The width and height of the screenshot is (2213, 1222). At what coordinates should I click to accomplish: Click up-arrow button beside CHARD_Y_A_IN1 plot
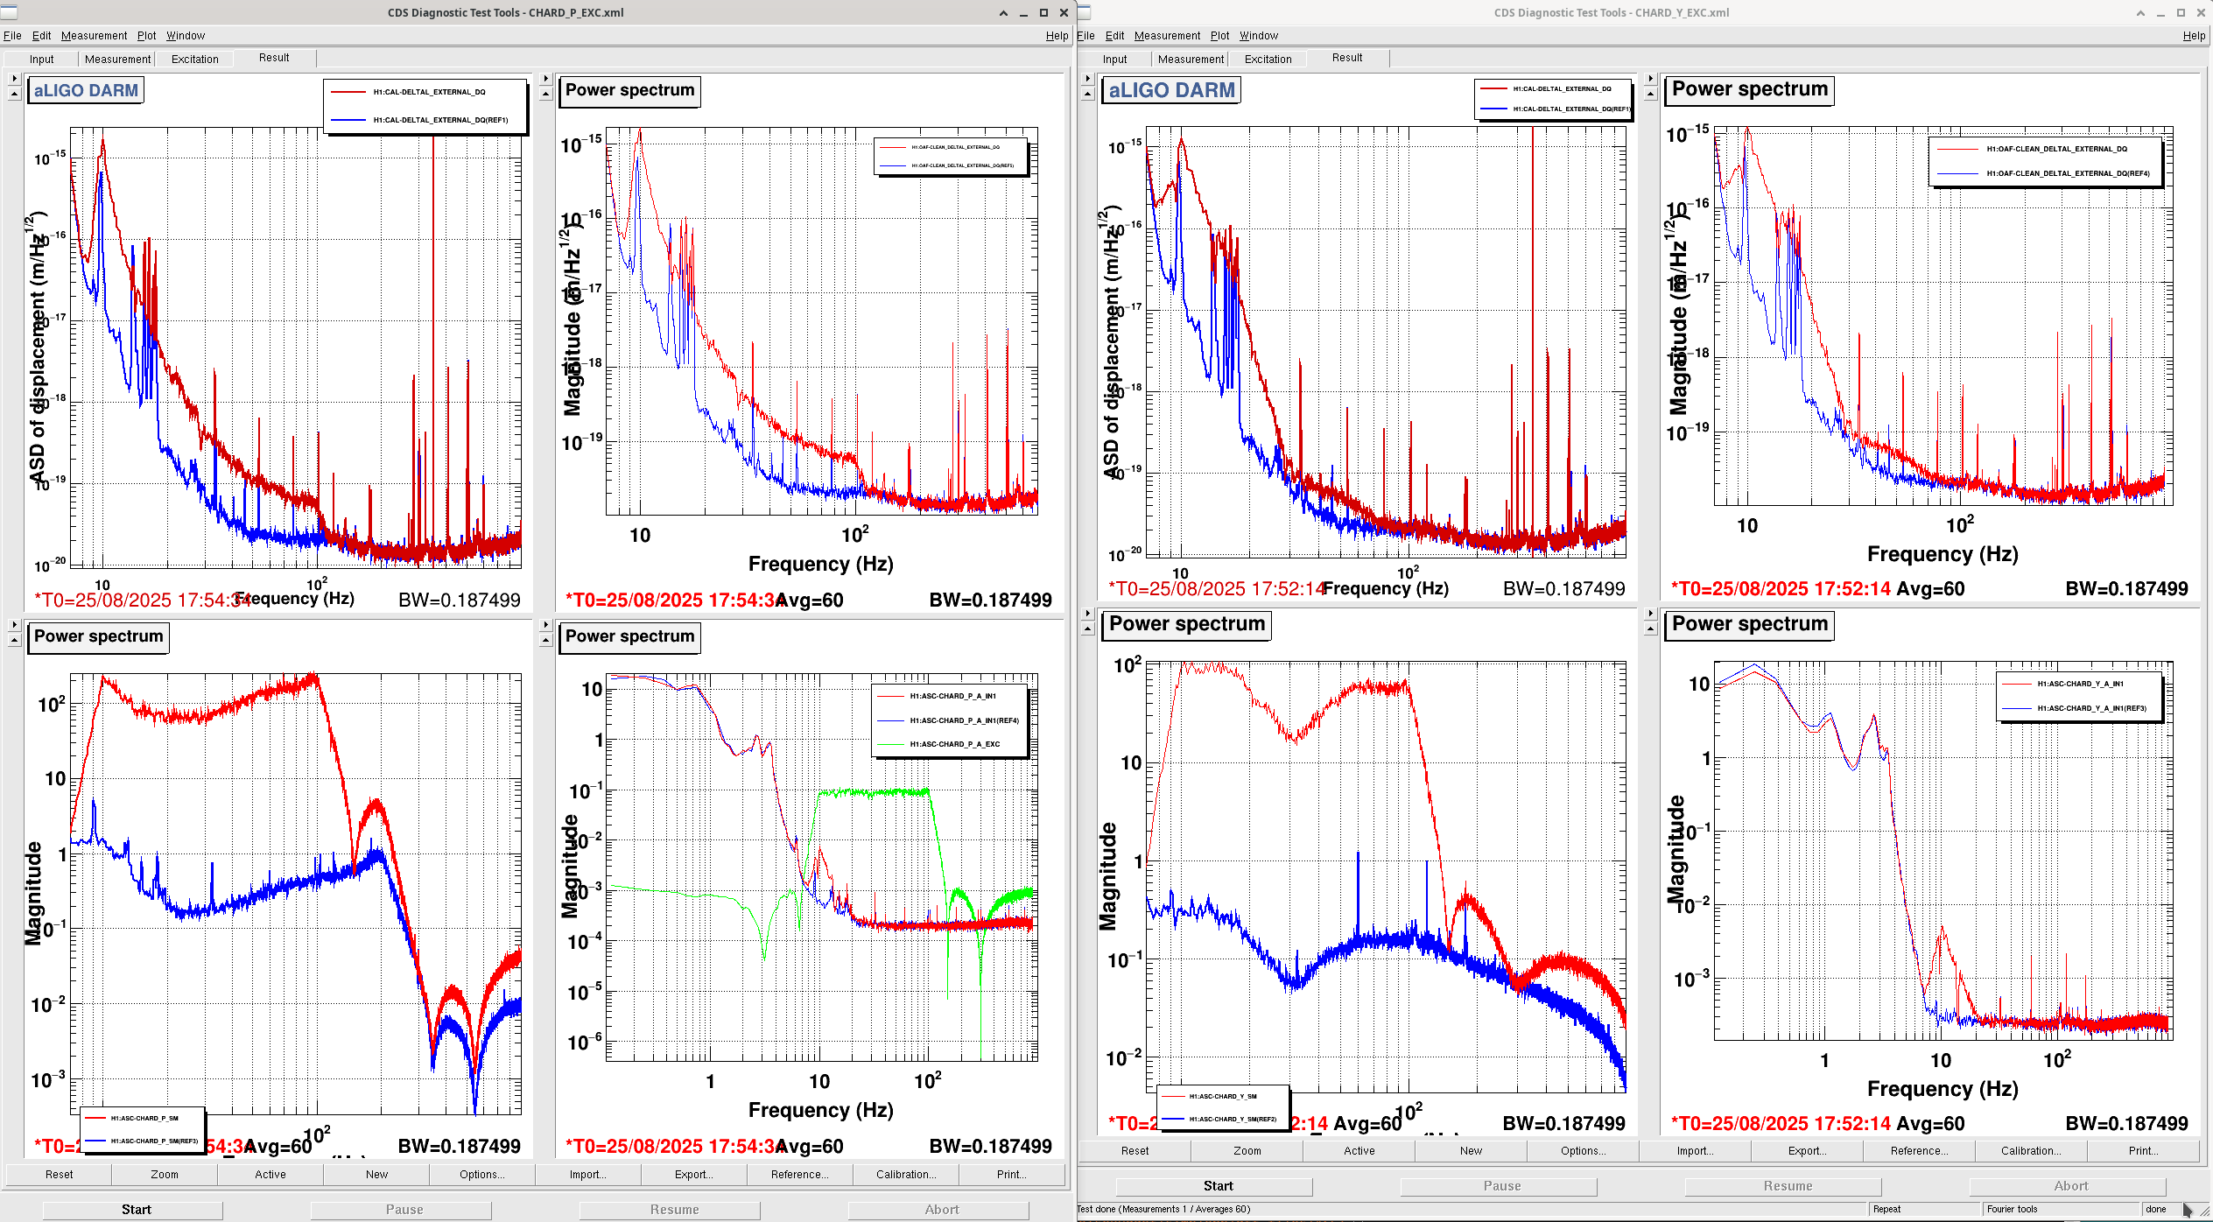coord(1651,629)
